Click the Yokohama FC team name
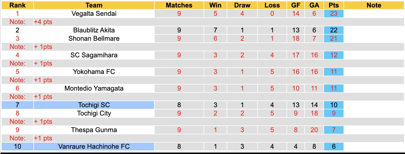The image size is (405, 154). [x=94, y=72]
